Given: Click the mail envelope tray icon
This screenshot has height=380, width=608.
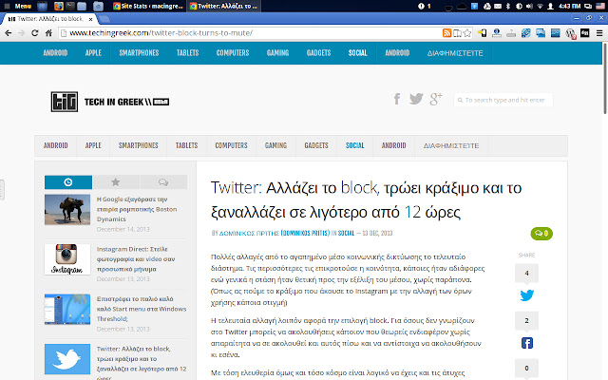Looking at the screenshot, I should [498, 6].
